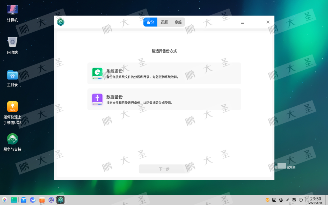Viewport: 328px width, 205px height.
Task: Click the purple 数据备份 USB icon
Action: (97, 99)
